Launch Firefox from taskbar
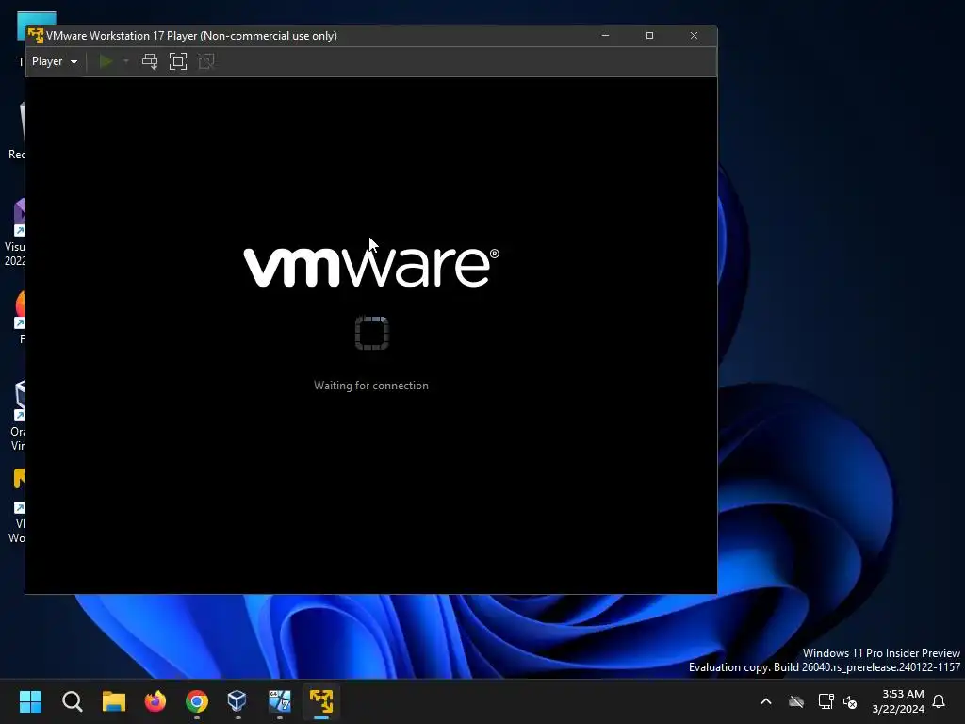Viewport: 965px width, 724px height. coord(155,701)
